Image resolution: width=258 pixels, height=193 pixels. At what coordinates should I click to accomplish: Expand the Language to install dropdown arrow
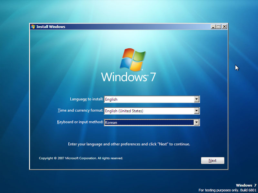pos(196,99)
